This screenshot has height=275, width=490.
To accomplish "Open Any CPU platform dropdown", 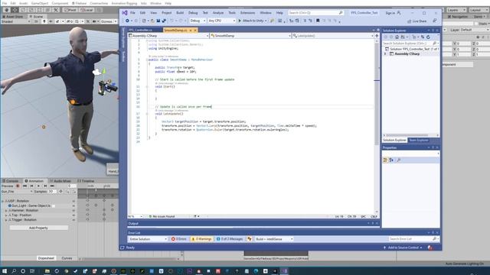I will coord(222,21).
